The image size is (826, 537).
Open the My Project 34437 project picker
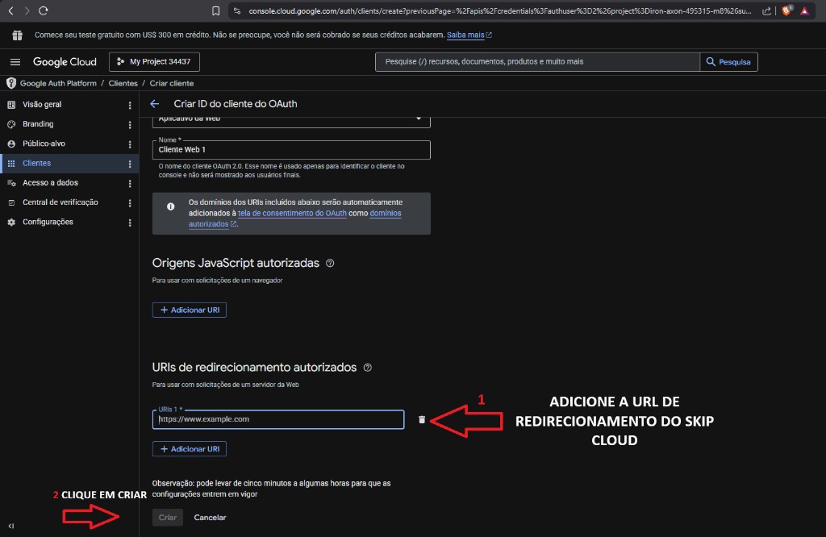point(154,61)
